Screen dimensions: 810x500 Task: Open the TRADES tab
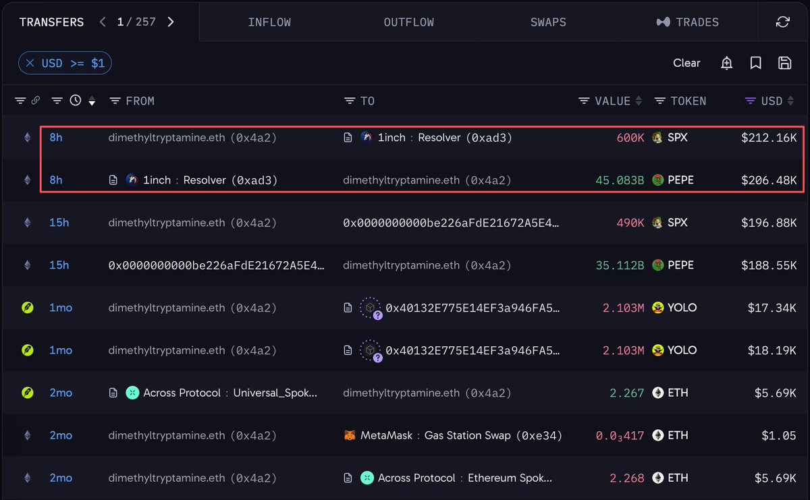pos(688,22)
